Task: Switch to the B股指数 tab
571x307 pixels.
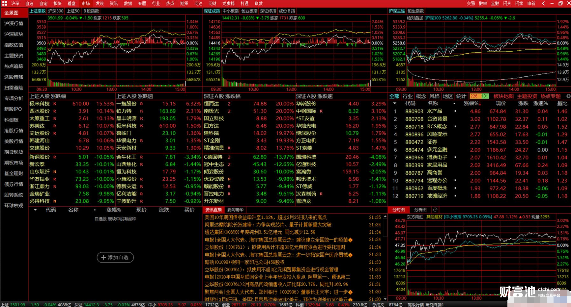Action: (x=91, y=11)
